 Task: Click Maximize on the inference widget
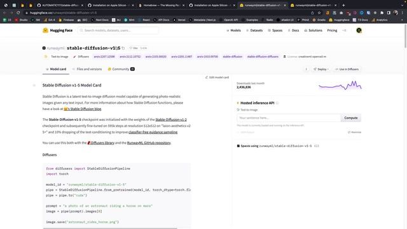click(354, 132)
